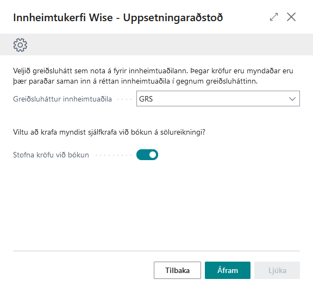Screen dimensions: 313x292
Task: Click the Viltu að krafa myndist question text
Action: pos(109,132)
